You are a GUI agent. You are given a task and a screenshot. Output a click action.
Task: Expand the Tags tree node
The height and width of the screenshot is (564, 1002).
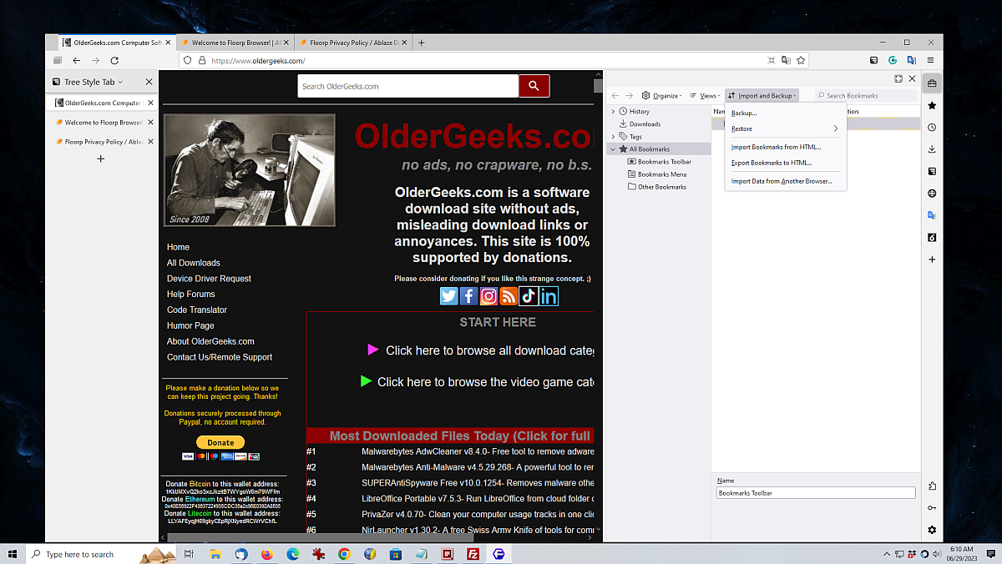613,136
